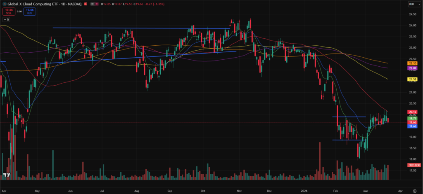Click the 352.32K volume label on price axis
Image resolution: width=423 pixels, height=194 pixels.
point(413,165)
